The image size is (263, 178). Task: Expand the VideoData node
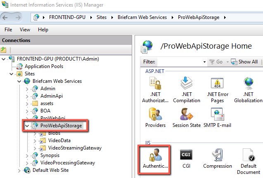(x=35, y=141)
